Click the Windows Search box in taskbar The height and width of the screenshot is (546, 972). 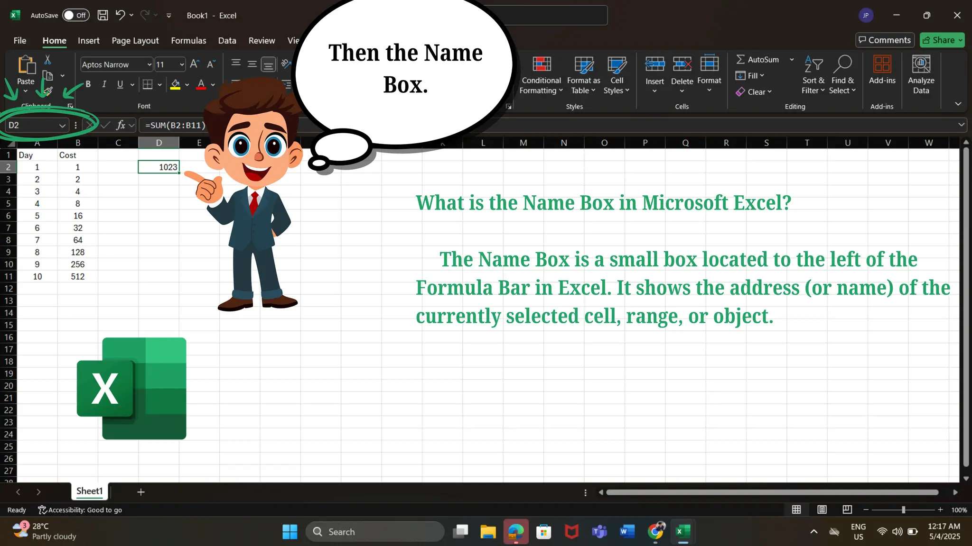pyautogui.click(x=375, y=532)
